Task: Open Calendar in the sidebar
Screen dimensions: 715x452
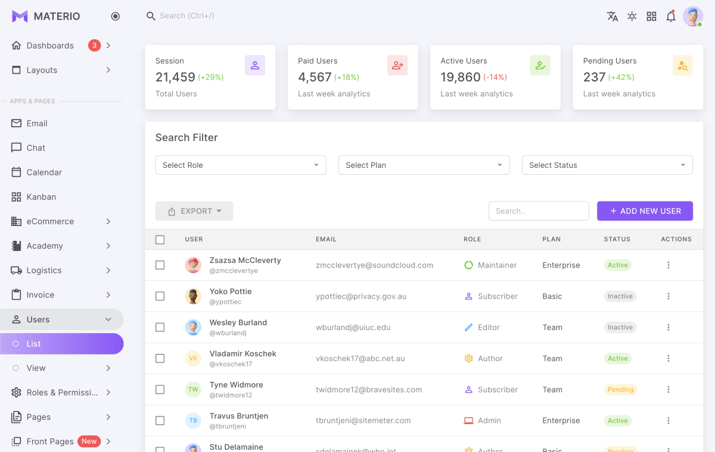Action: [62, 172]
